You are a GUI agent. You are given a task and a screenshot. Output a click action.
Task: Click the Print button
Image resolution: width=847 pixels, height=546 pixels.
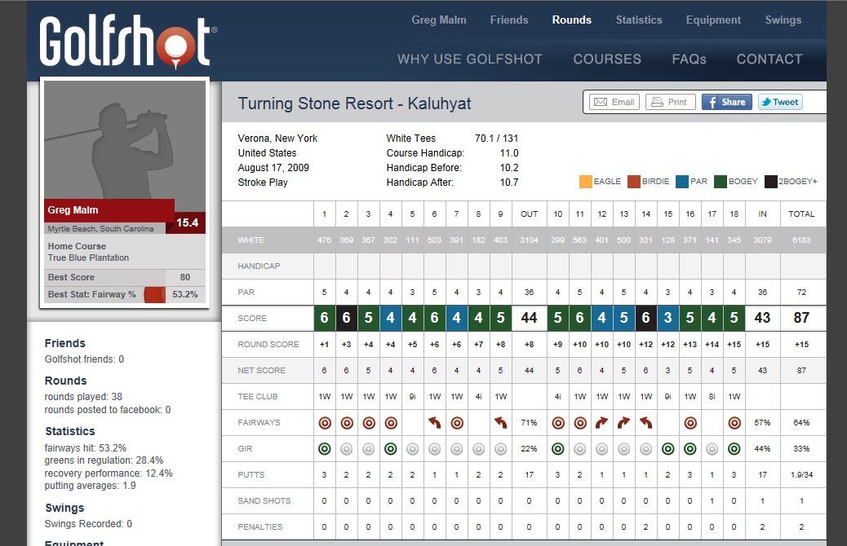click(670, 102)
